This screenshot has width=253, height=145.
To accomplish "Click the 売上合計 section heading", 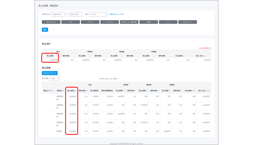I will click(x=46, y=44).
